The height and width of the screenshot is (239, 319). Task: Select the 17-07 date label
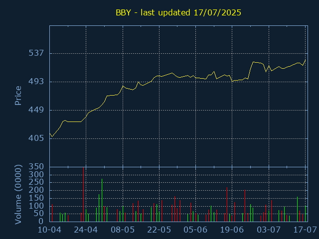coord(305,230)
